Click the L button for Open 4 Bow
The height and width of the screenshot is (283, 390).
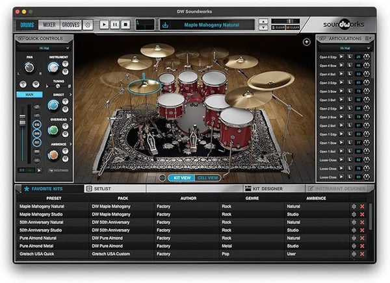350,66
